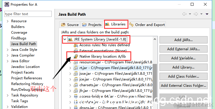The height and width of the screenshot is (109, 215).
Task: Click the Add External JARs... button
Action: [x=184, y=49]
